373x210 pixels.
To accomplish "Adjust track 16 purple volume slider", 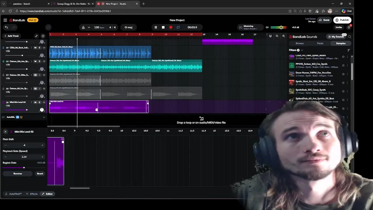I will [x=27, y=110].
